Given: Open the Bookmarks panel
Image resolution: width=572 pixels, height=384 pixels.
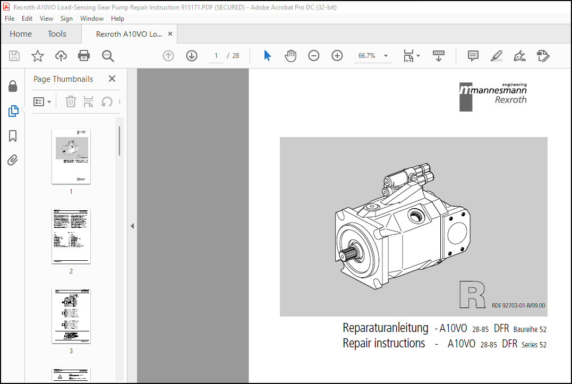Looking at the screenshot, I should (x=13, y=135).
